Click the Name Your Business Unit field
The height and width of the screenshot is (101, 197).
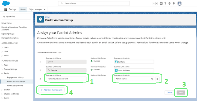66,79
